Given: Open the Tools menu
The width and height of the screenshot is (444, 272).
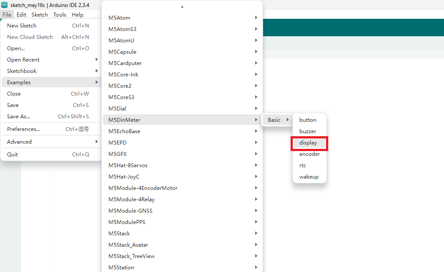Looking at the screenshot, I should point(60,15).
